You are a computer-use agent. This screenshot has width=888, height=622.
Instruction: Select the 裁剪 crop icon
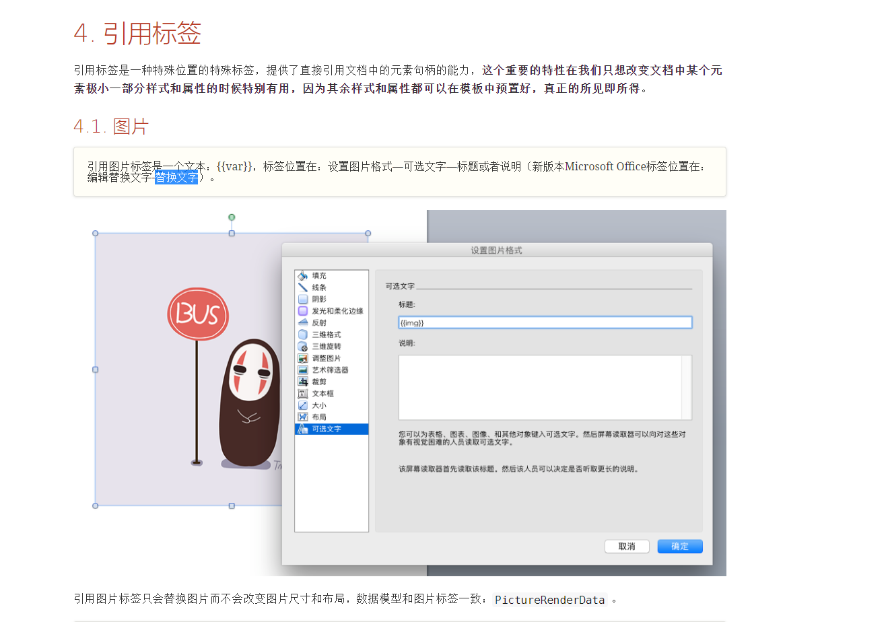point(303,382)
